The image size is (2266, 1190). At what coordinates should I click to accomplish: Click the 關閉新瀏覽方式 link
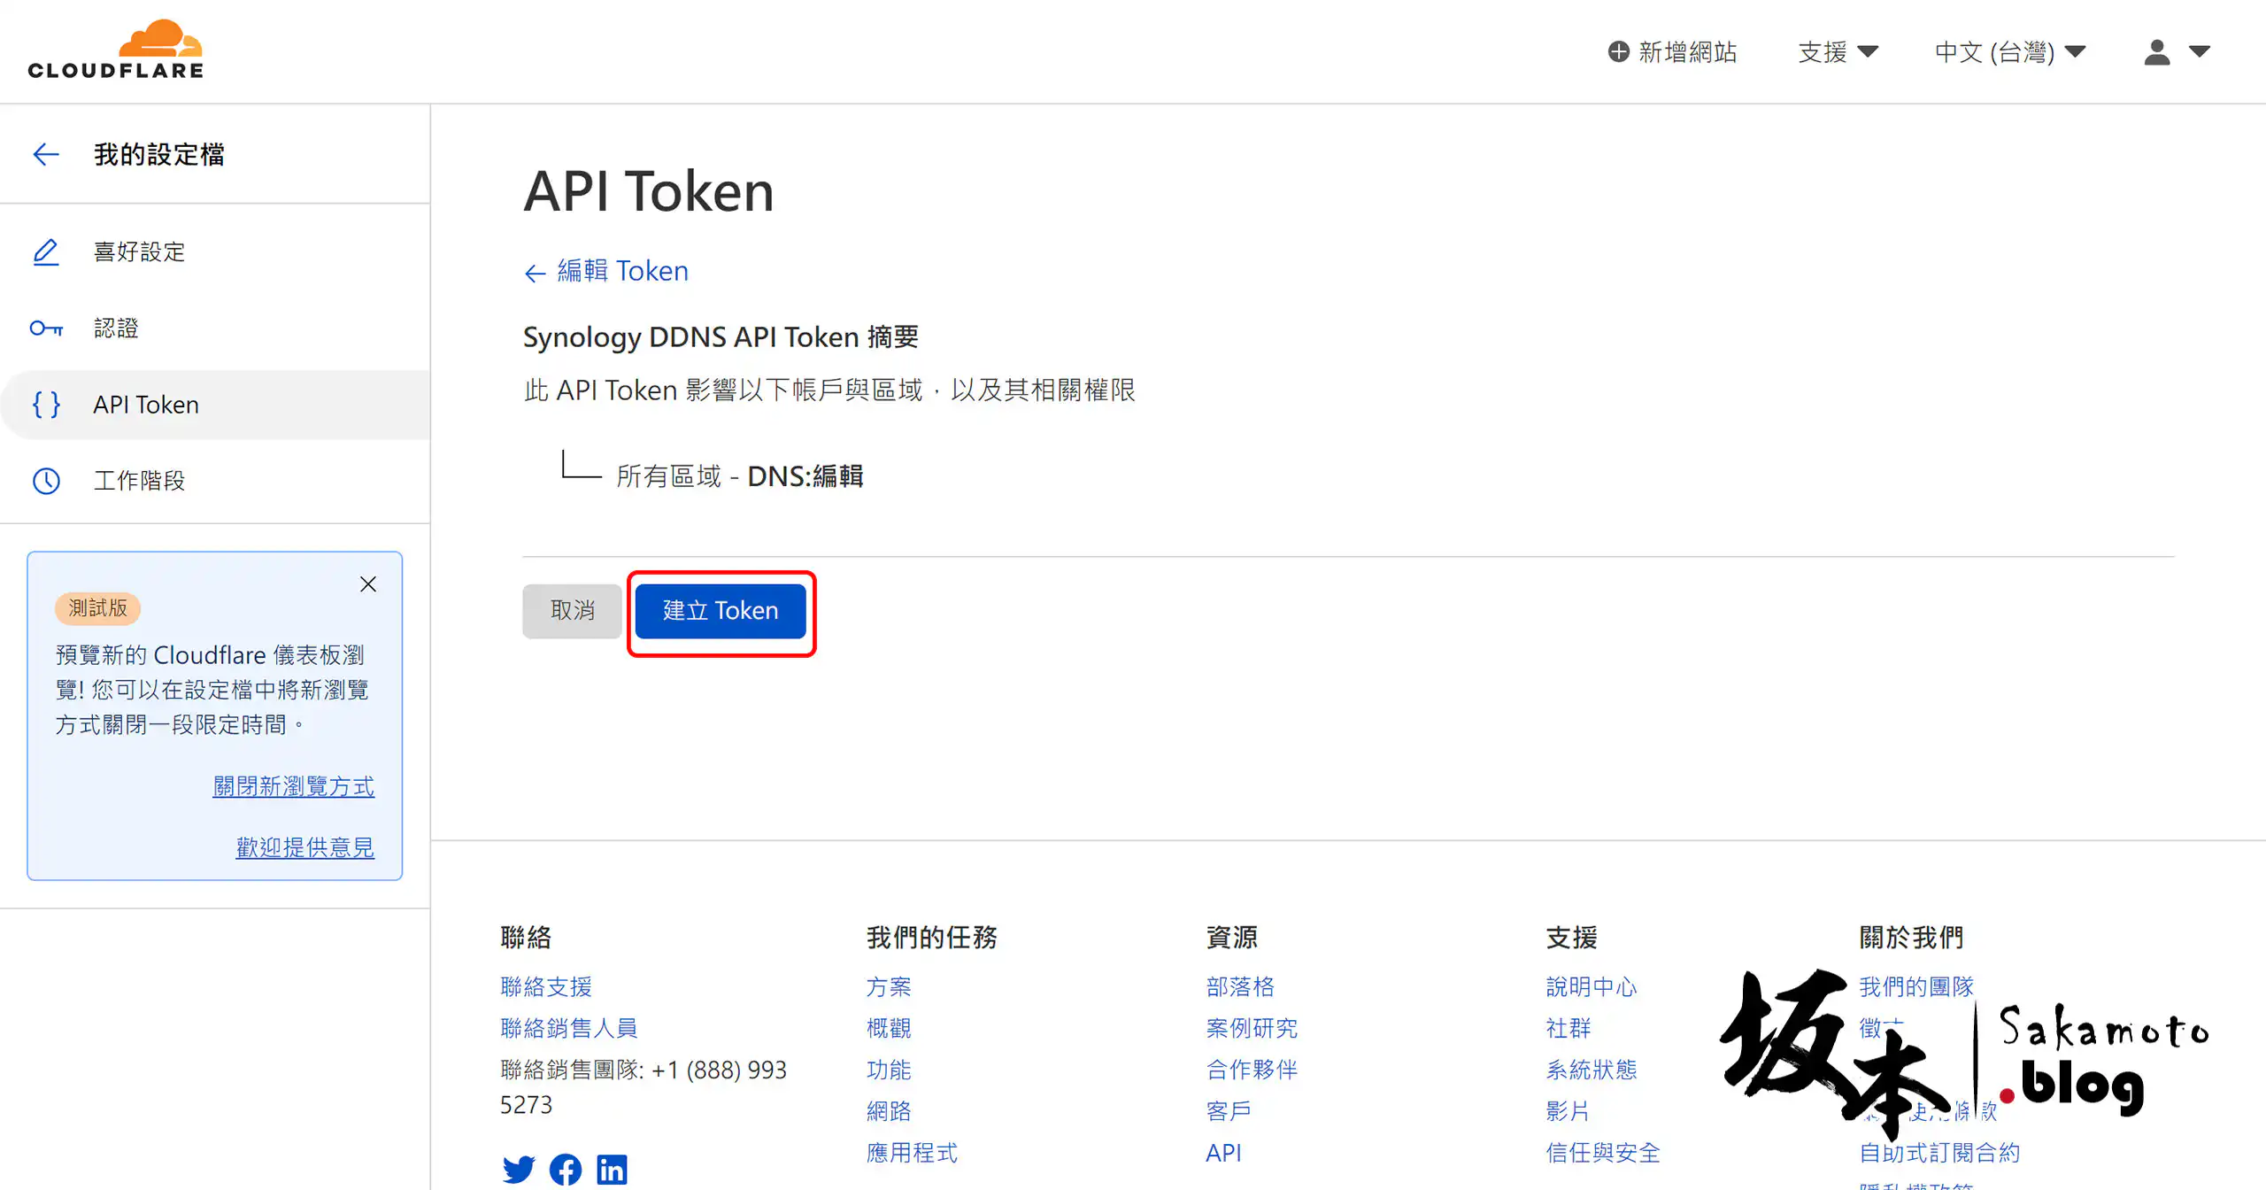click(x=293, y=786)
